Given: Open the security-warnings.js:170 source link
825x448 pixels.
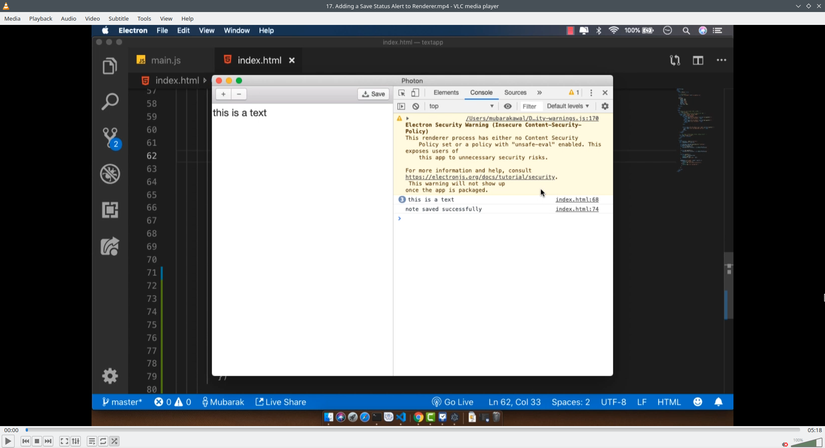Looking at the screenshot, I should click(532, 118).
